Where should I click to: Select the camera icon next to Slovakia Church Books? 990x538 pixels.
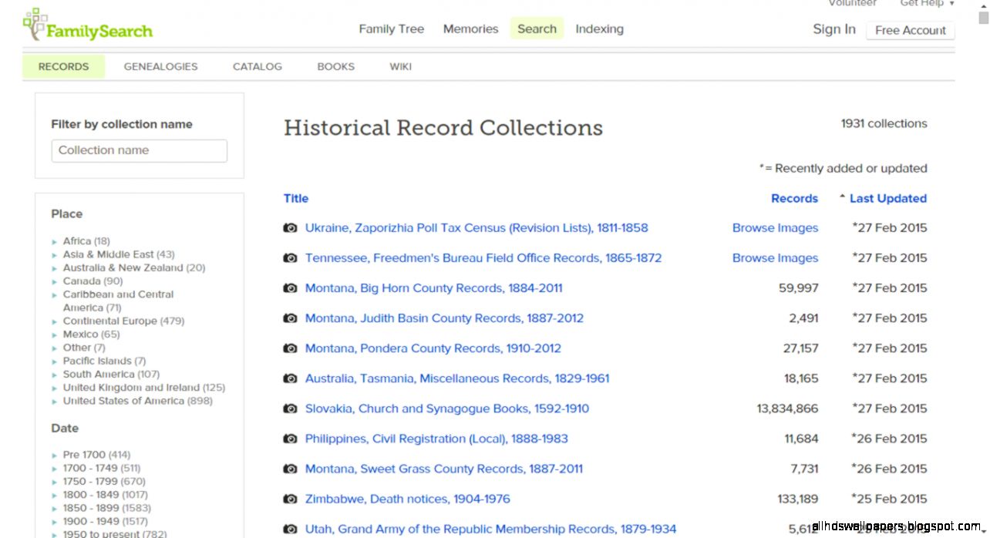[x=290, y=409]
